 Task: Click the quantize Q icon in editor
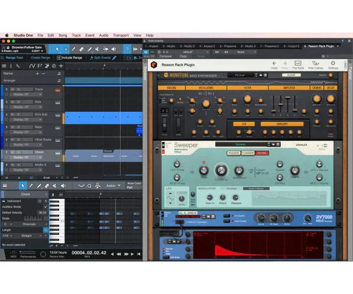coord(89,186)
